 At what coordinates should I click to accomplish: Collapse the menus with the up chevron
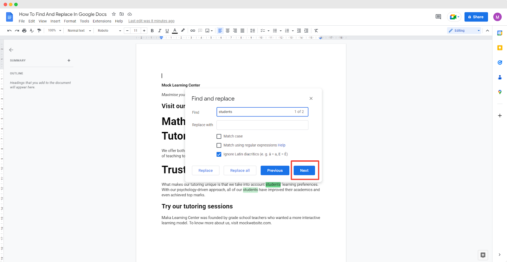pyautogui.click(x=487, y=31)
